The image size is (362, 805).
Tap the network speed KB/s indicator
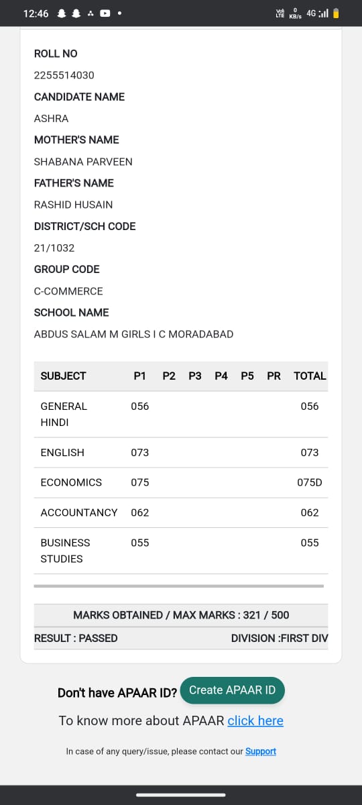click(295, 13)
